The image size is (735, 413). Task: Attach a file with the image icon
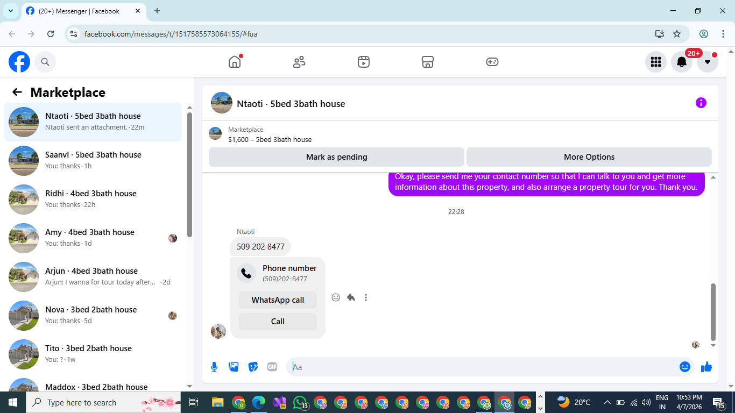coord(234,367)
